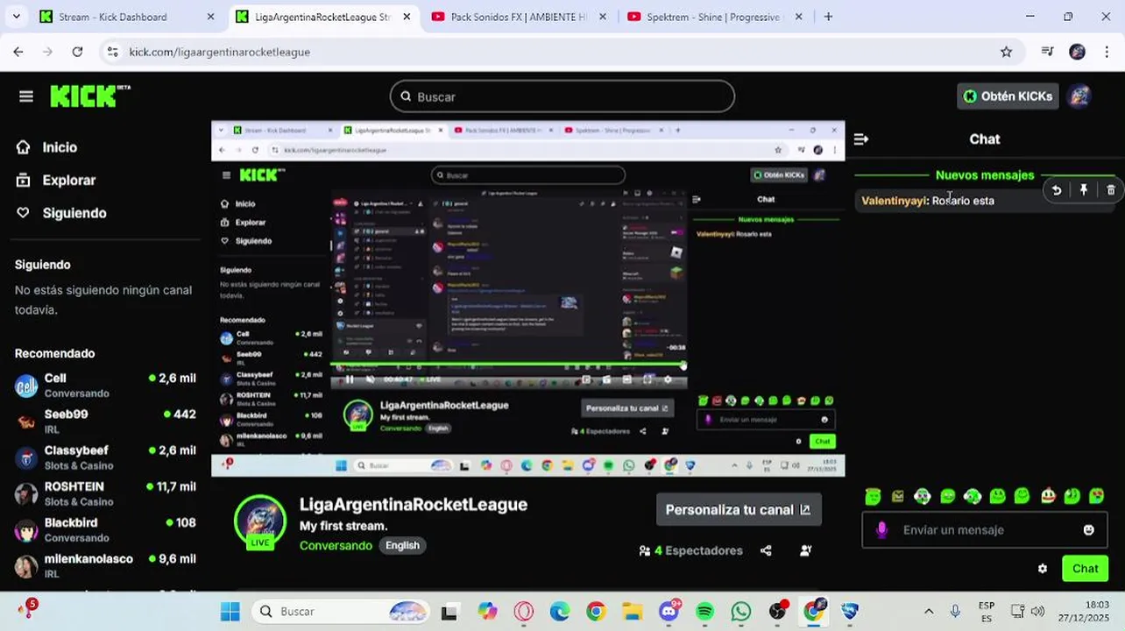Open recommended channel milenkanolasco

coord(105,565)
